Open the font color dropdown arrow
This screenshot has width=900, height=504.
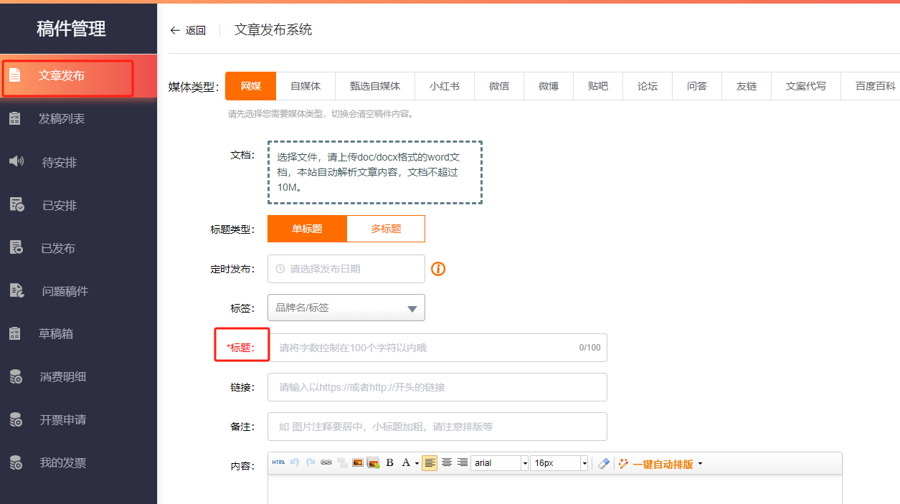[x=417, y=464]
